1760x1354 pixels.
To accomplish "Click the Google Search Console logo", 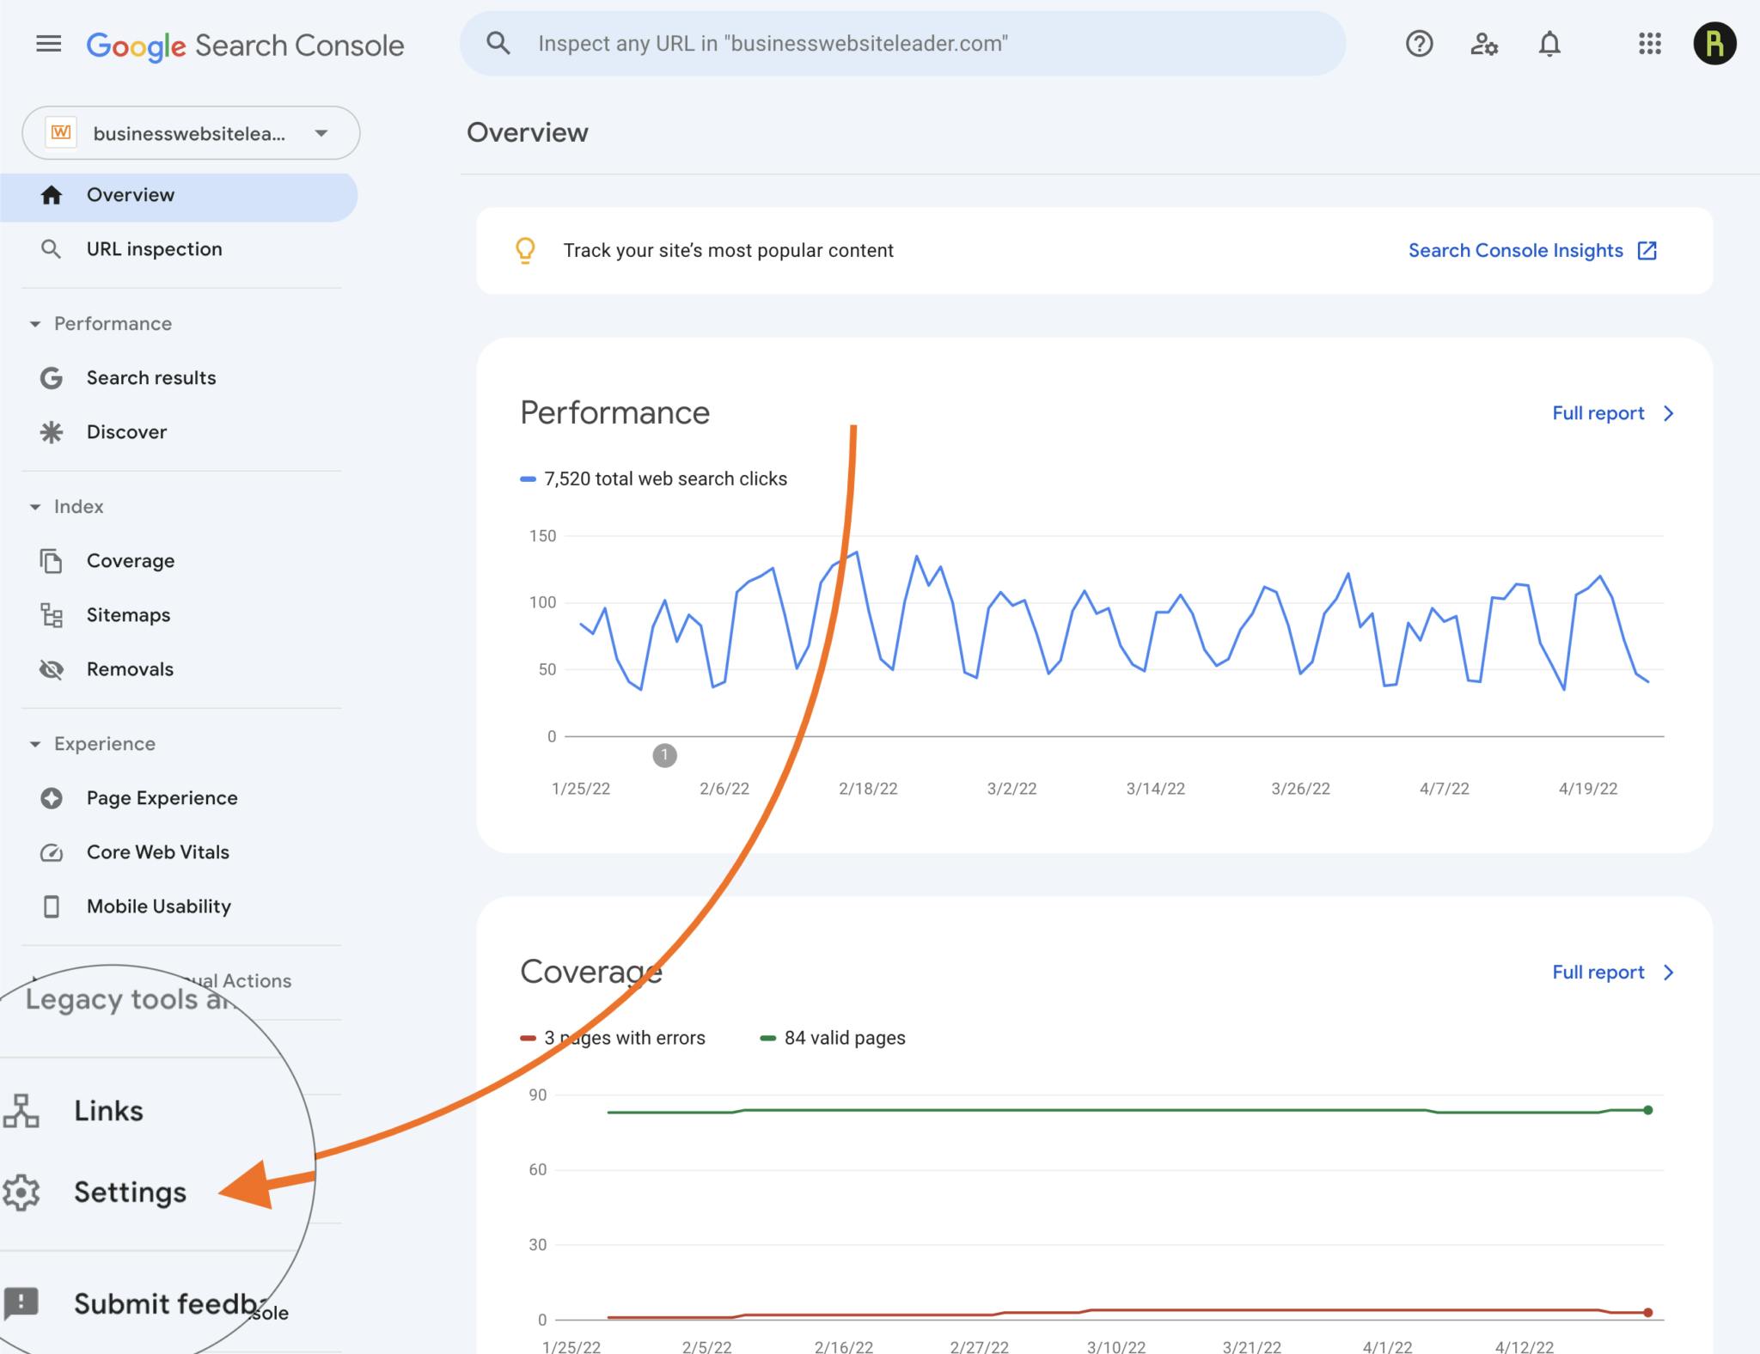I will (245, 46).
